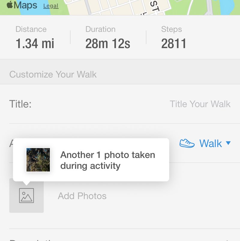Tap the Distance label
The height and width of the screenshot is (241, 240).
(x=31, y=29)
